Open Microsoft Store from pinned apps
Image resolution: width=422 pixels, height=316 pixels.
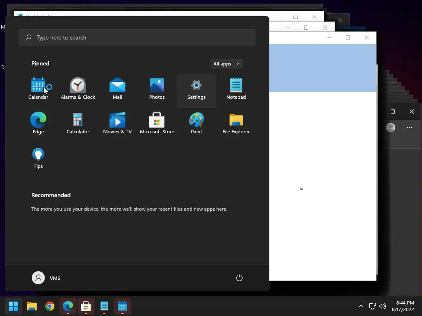point(157,123)
